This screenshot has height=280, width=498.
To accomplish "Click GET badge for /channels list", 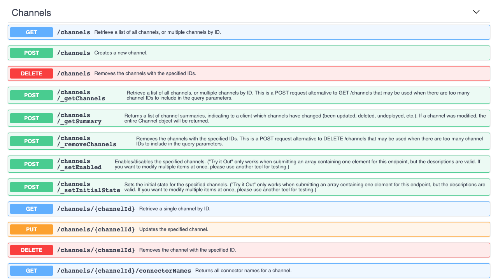I will 32,32.
